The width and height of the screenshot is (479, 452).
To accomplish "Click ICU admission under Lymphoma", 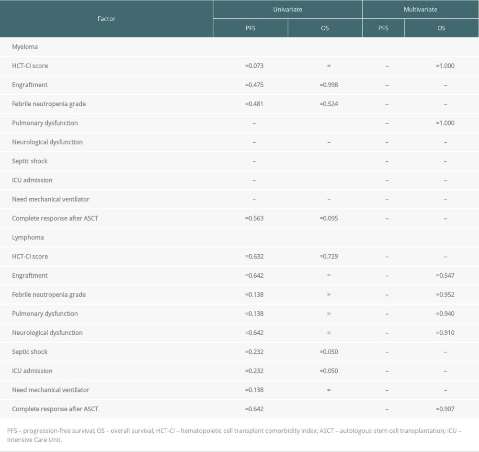I will pos(32,371).
